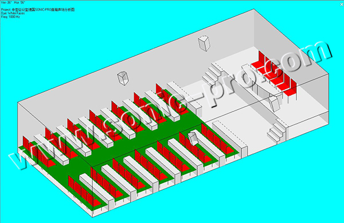Click the Freq: 1000 Hz label

coord(10,17)
